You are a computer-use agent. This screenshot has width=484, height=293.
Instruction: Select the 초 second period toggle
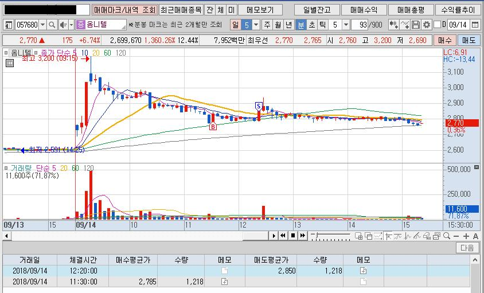coord(312,25)
